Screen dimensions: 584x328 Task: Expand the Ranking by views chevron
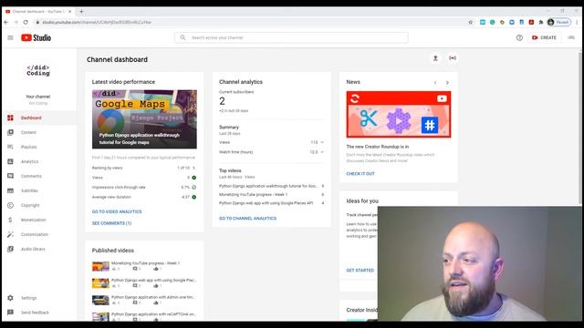193,168
